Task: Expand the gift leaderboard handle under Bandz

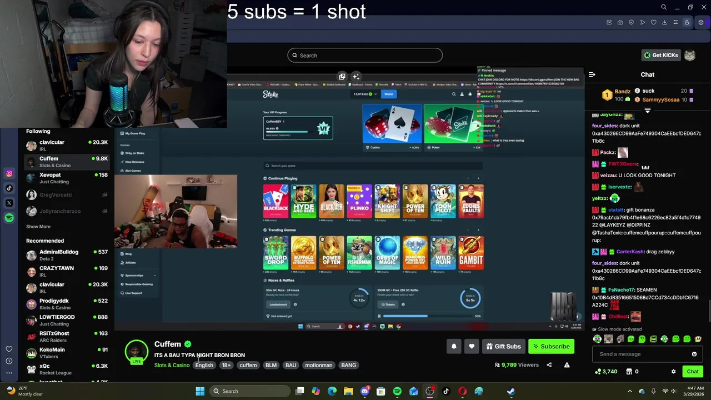Action: click(x=648, y=110)
